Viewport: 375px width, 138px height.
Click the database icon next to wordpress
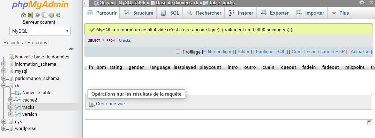click(x=11, y=129)
